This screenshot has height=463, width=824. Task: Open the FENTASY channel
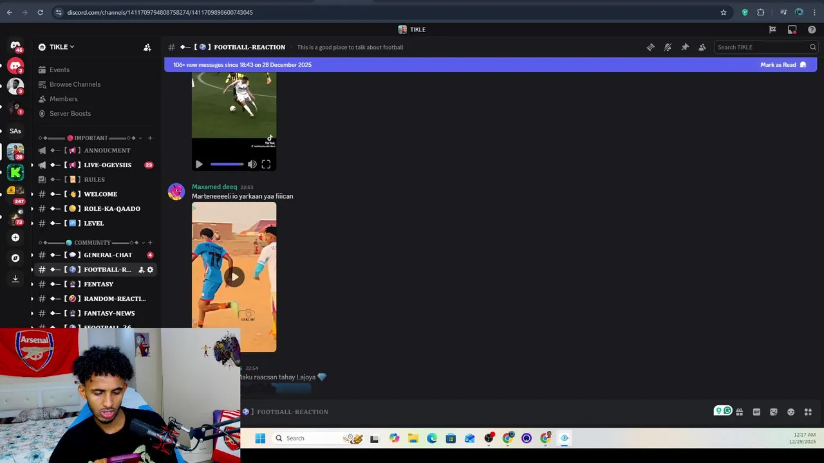95,284
